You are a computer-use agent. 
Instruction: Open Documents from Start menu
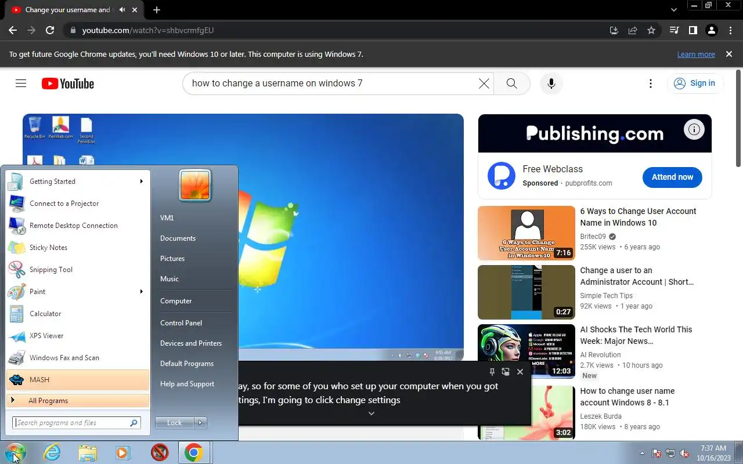point(178,238)
